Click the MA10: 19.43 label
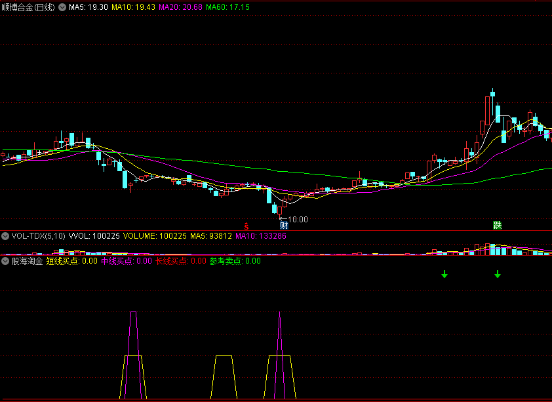Screen dimensions: 552x402 point(134,7)
